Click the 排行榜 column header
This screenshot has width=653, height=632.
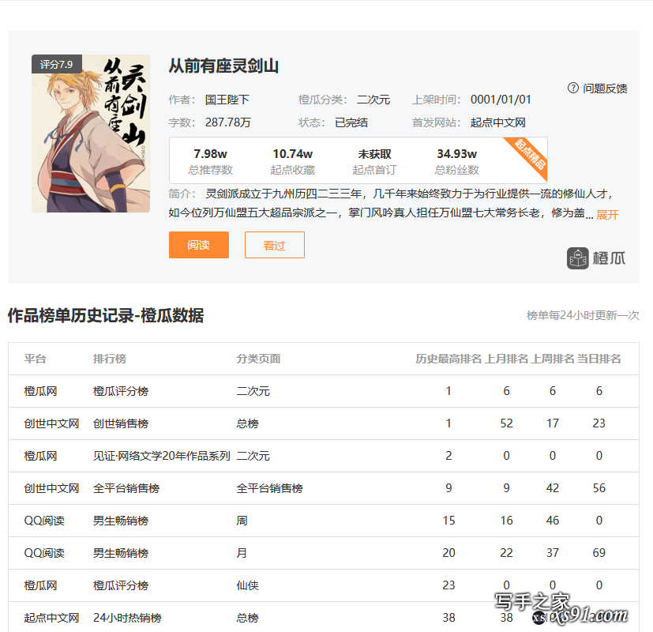click(x=110, y=359)
